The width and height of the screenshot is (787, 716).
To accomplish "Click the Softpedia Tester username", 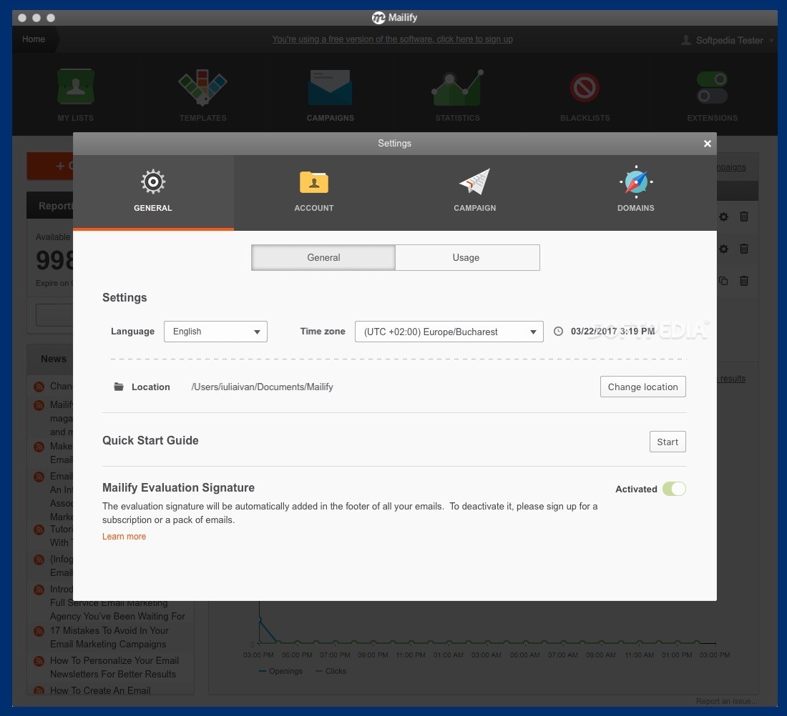I will click(x=729, y=41).
